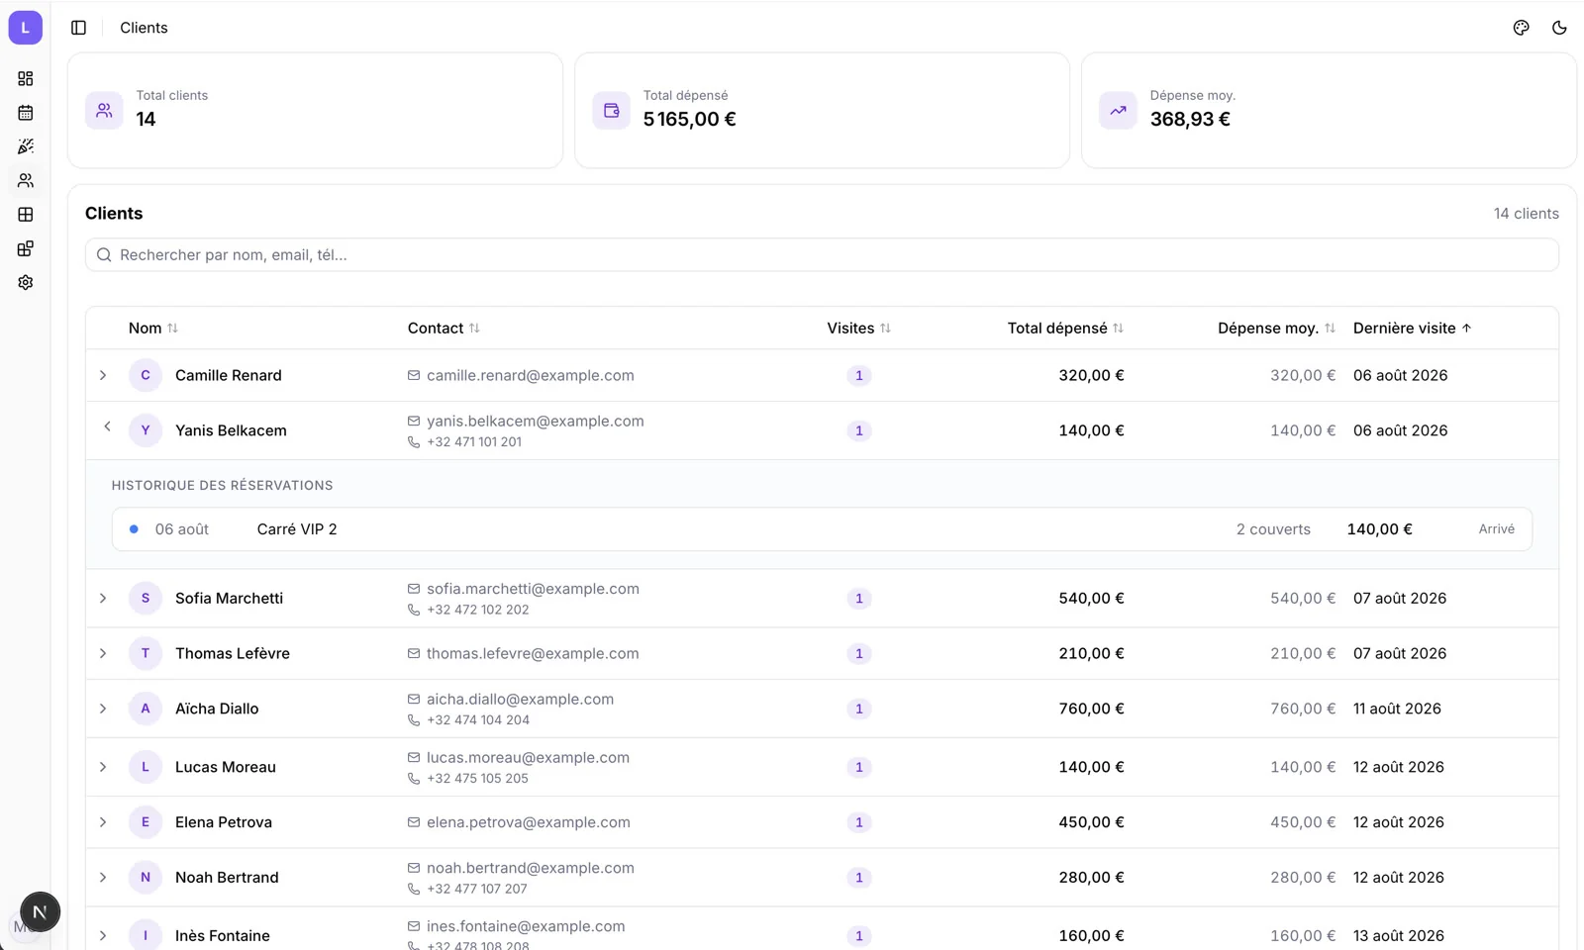This screenshot has height=950, width=1584.
Task: Open the party events icon in the sidebar
Action: pos(26,146)
